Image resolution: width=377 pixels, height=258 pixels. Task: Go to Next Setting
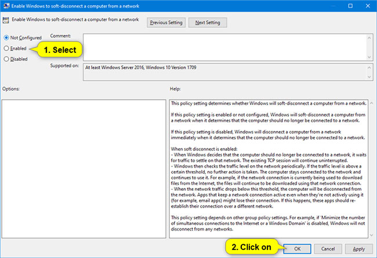[x=208, y=23]
